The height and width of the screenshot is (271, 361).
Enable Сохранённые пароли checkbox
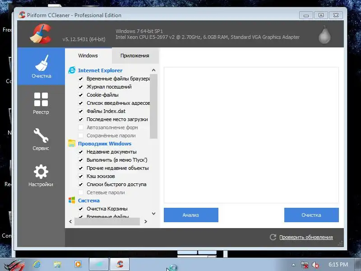(x=81, y=135)
